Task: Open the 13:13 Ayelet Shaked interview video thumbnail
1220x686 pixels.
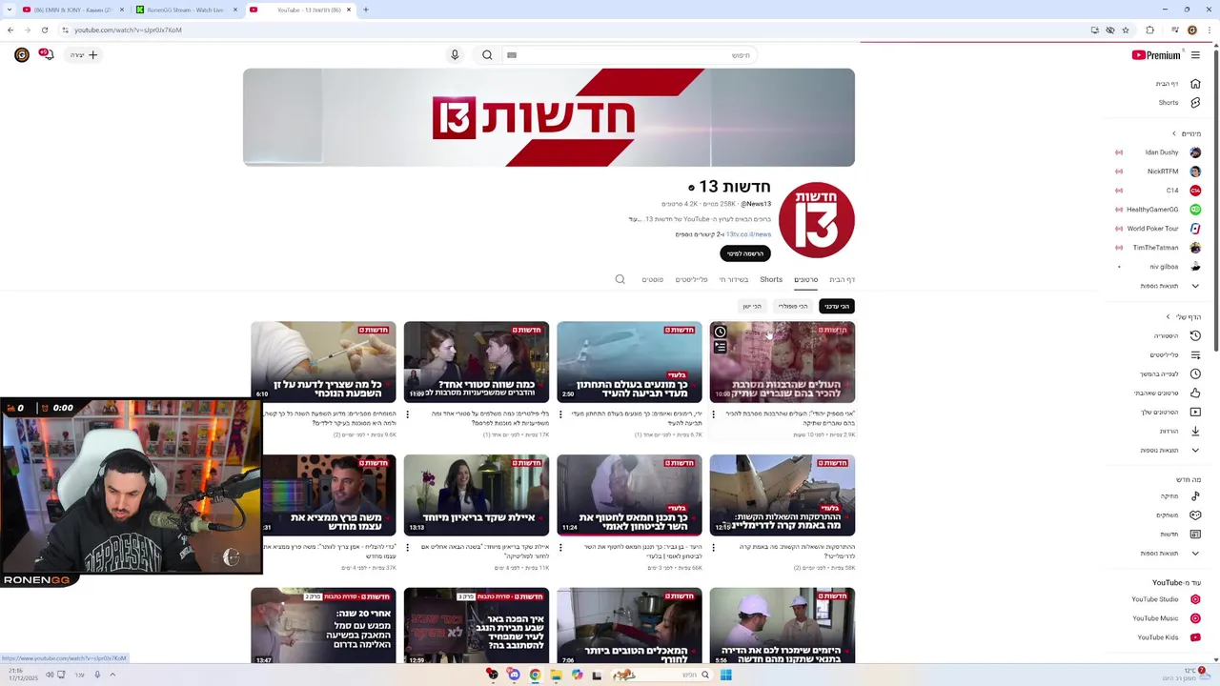Action: [x=477, y=494]
